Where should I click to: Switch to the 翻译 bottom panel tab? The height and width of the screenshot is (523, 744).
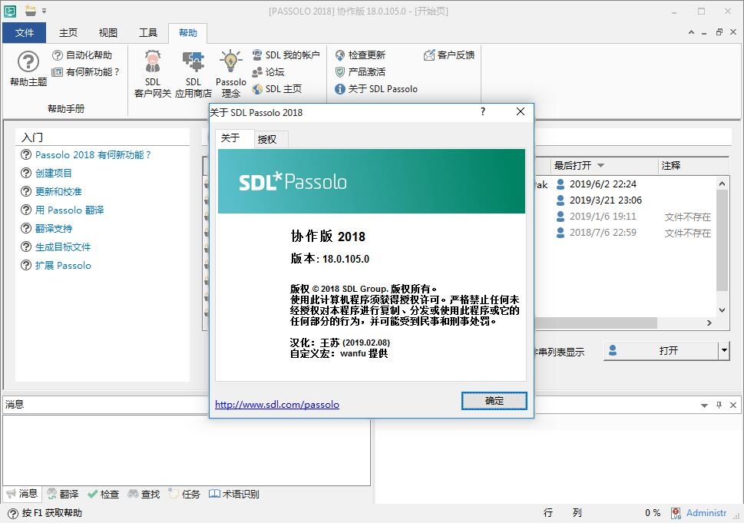click(x=63, y=494)
